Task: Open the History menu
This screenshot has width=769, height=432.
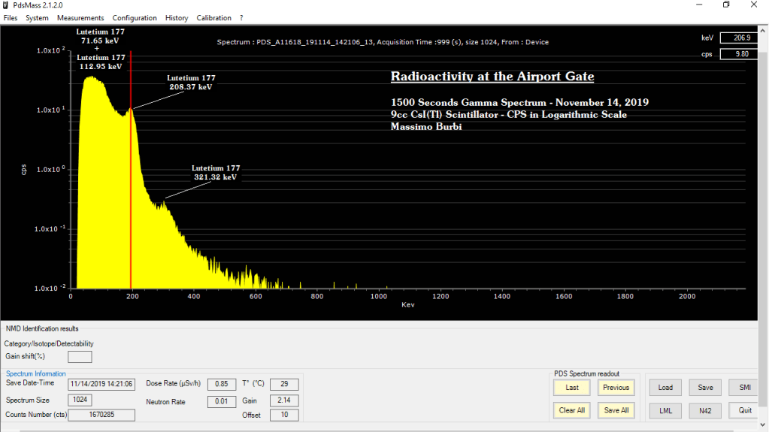Action: pyautogui.click(x=177, y=18)
